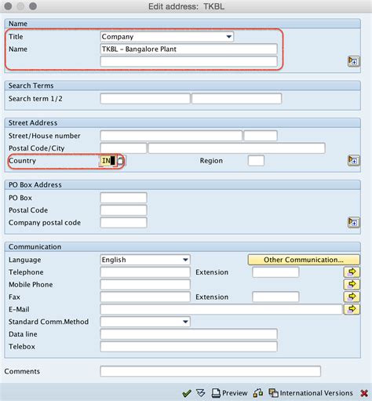Click the Name field with TKBL - Bangalore Plant
This screenshot has height=401, width=372.
click(188, 49)
